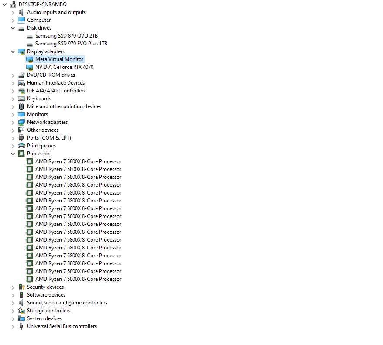This screenshot has width=383, height=345.
Task: Select the Mice and other pointing devices label
Action: (x=64, y=106)
